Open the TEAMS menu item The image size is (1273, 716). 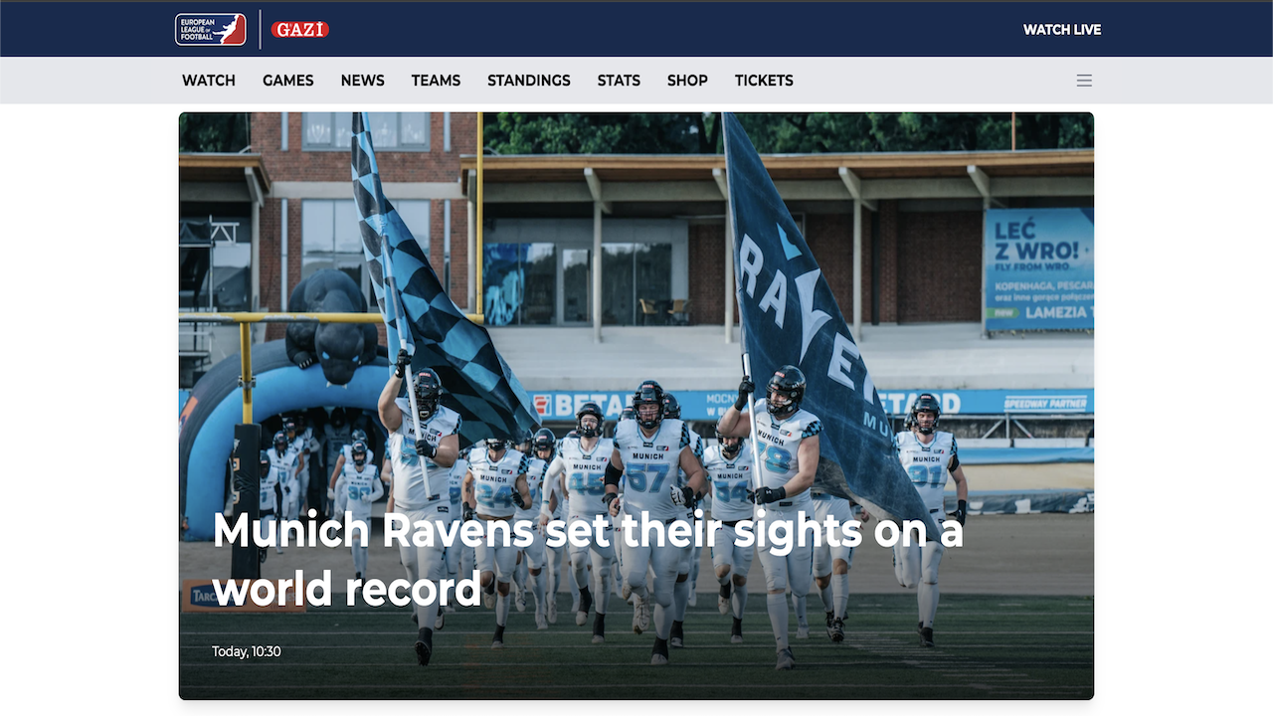pyautogui.click(x=436, y=81)
